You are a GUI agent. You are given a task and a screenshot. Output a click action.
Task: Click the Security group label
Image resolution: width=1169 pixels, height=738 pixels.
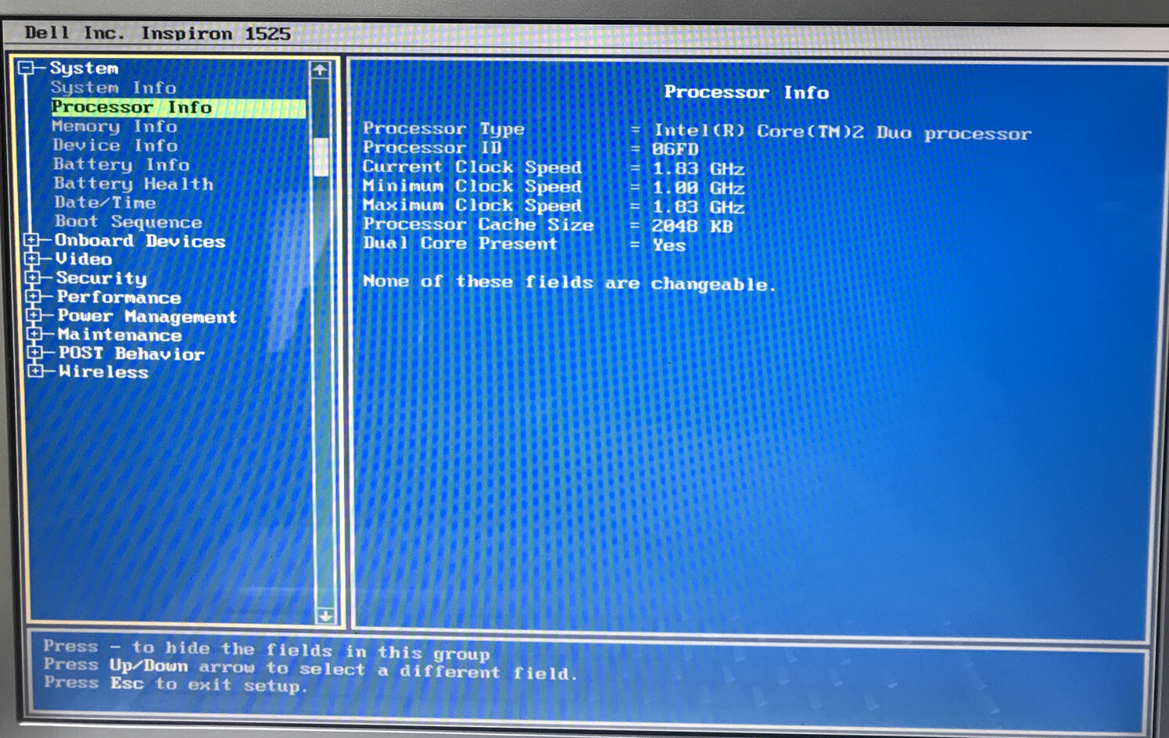[102, 278]
